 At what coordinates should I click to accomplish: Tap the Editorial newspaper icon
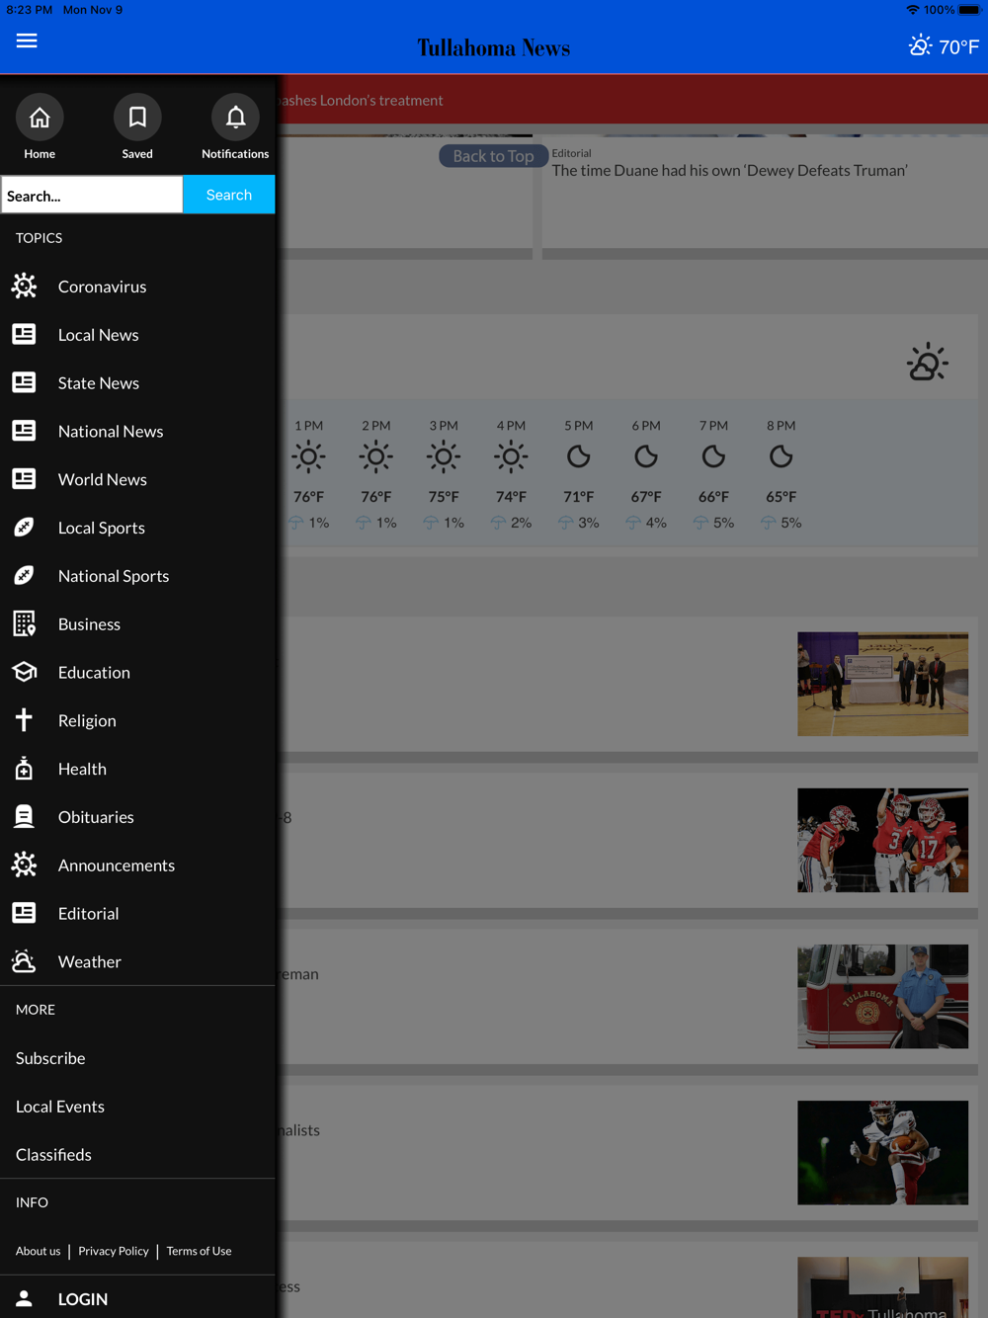pos(25,913)
